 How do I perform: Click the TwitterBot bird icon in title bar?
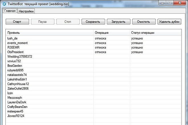(4, 4)
